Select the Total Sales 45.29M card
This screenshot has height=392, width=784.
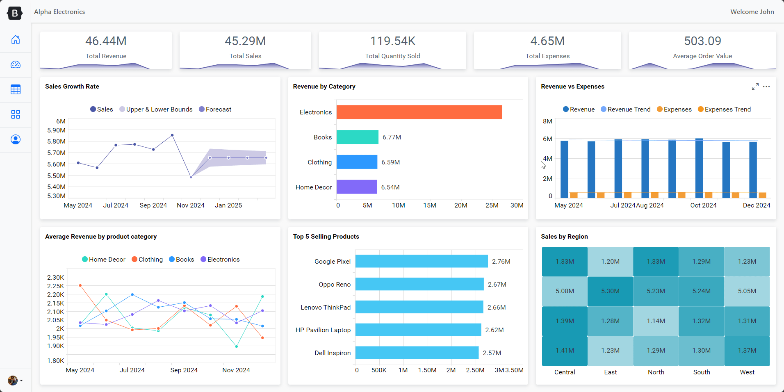pos(245,50)
